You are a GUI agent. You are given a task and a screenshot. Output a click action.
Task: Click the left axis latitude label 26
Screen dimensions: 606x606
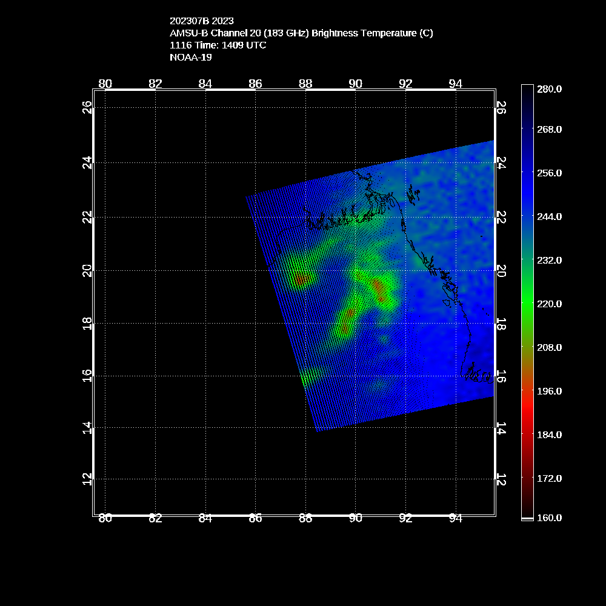pos(88,108)
